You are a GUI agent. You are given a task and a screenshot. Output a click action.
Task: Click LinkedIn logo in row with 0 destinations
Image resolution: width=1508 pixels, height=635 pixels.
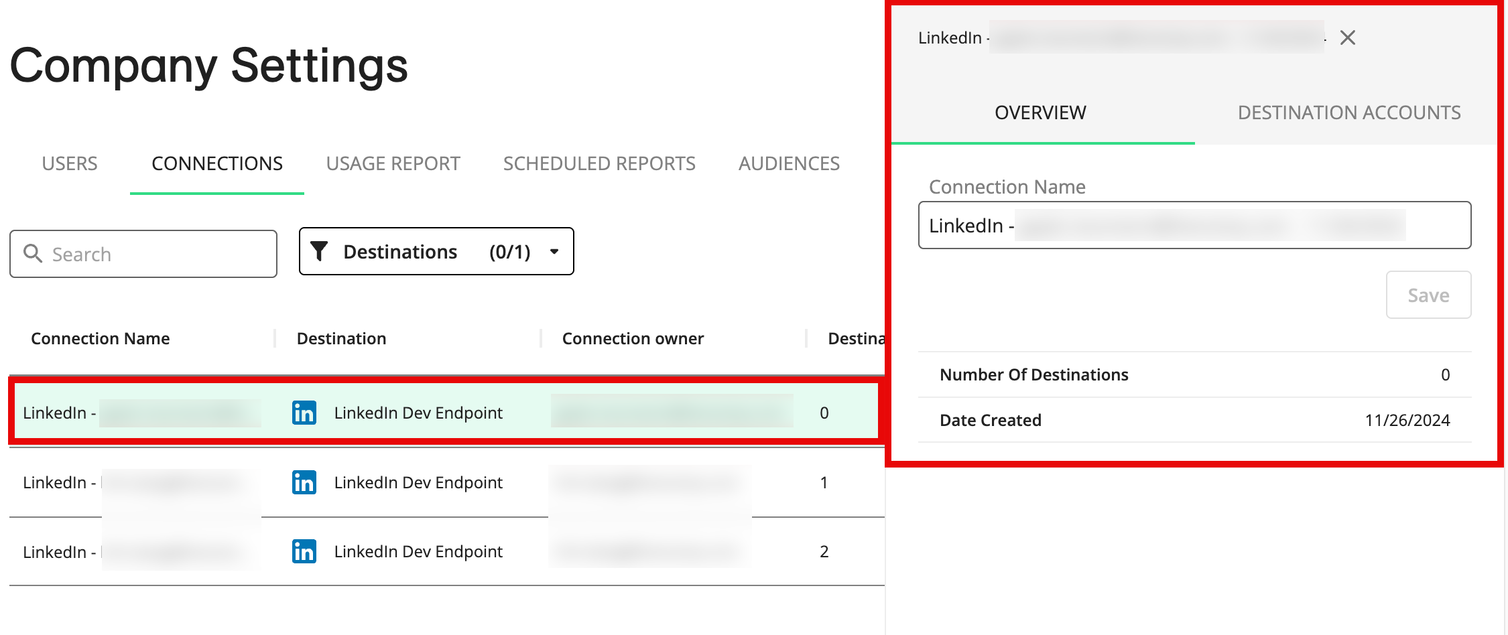tap(304, 413)
